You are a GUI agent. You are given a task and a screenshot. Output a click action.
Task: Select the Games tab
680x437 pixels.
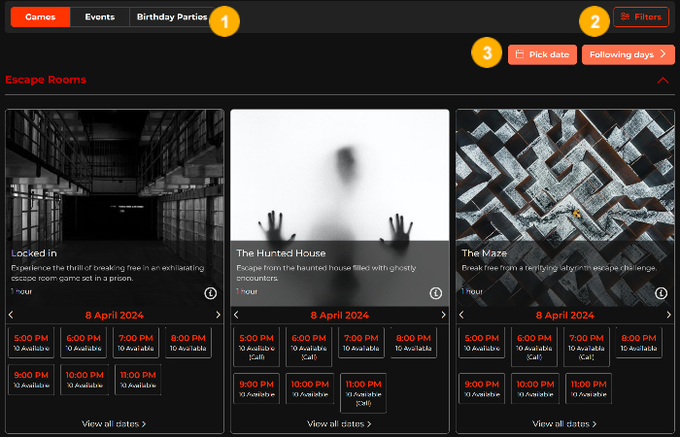tap(40, 17)
